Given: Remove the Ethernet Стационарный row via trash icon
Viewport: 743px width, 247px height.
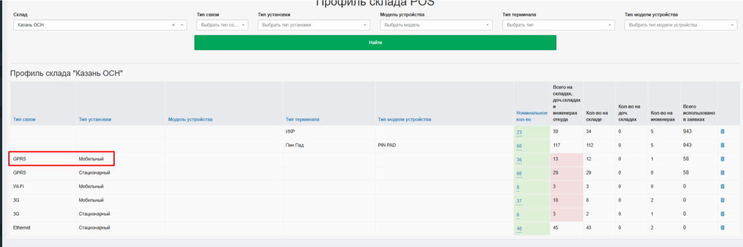Looking at the screenshot, I should [x=722, y=227].
